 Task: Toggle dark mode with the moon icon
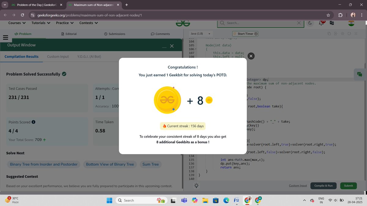click(310, 23)
